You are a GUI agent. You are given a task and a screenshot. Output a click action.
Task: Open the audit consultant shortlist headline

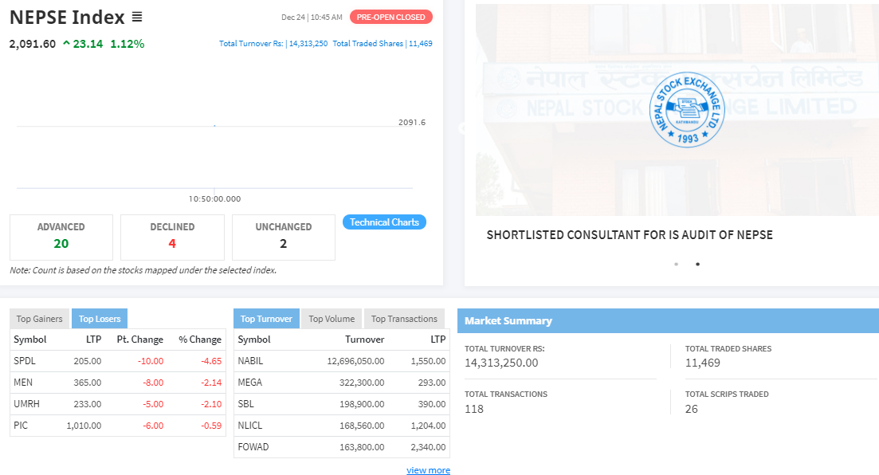(630, 235)
